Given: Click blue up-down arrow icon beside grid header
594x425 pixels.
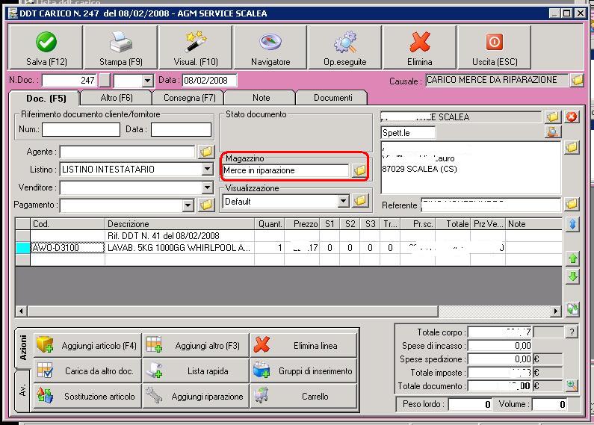Looking at the screenshot, I should click(x=572, y=224).
